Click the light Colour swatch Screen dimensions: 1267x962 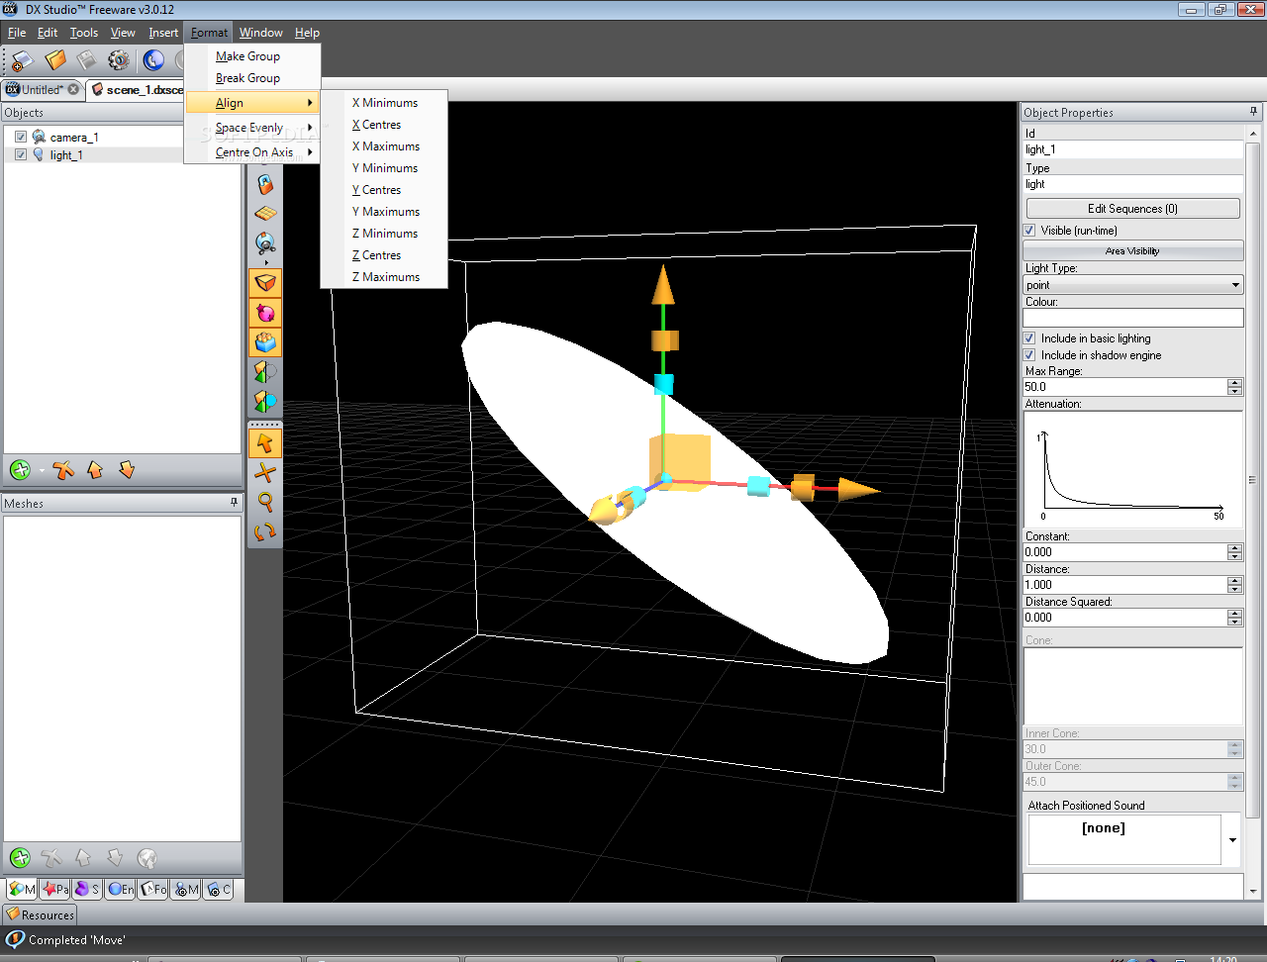pos(1132,318)
